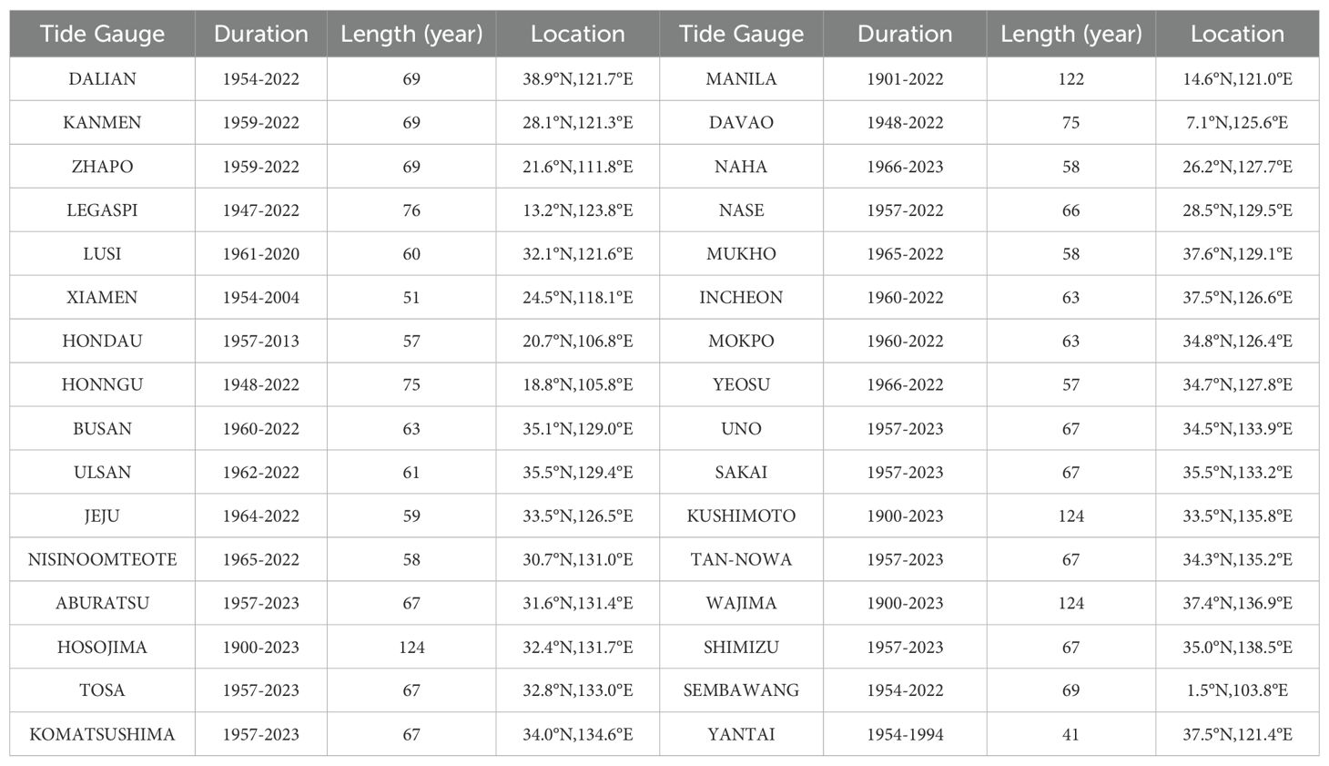Click the 1954-2004 duration of XIAMEN

coord(260,298)
